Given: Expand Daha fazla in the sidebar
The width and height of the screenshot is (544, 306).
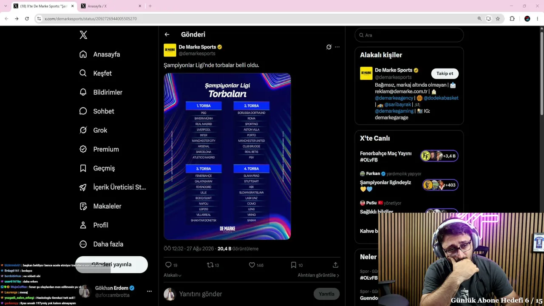Looking at the screenshot, I should (x=102, y=244).
